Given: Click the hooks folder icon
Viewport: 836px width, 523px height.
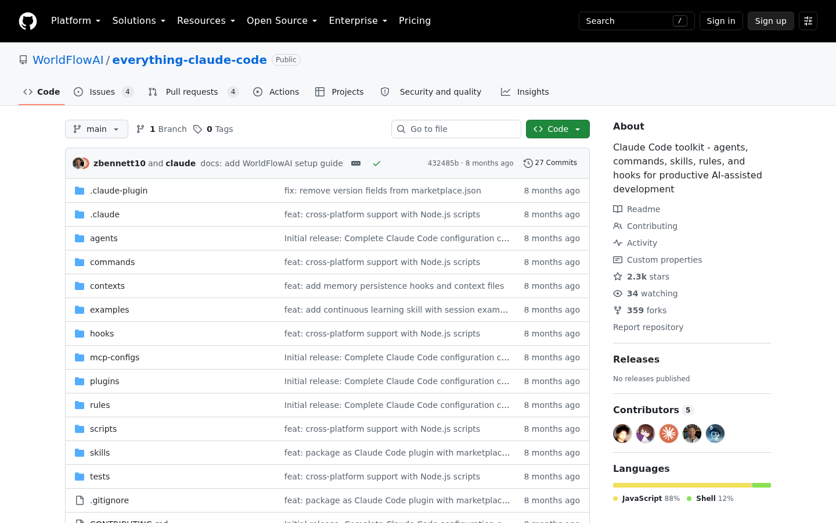Looking at the screenshot, I should (80, 334).
